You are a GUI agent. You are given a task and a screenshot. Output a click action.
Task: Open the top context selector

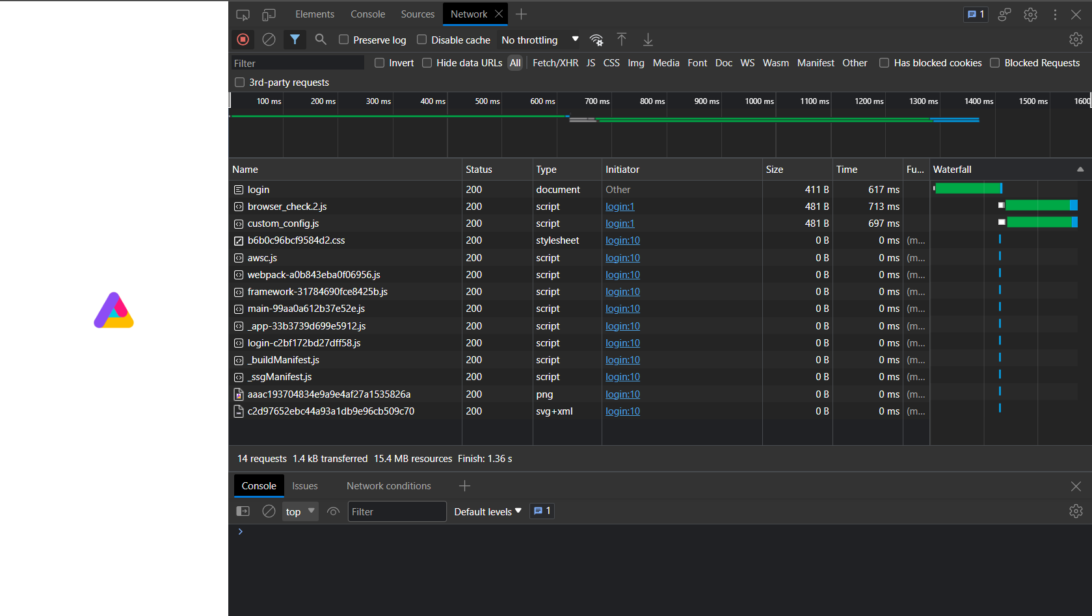(300, 511)
